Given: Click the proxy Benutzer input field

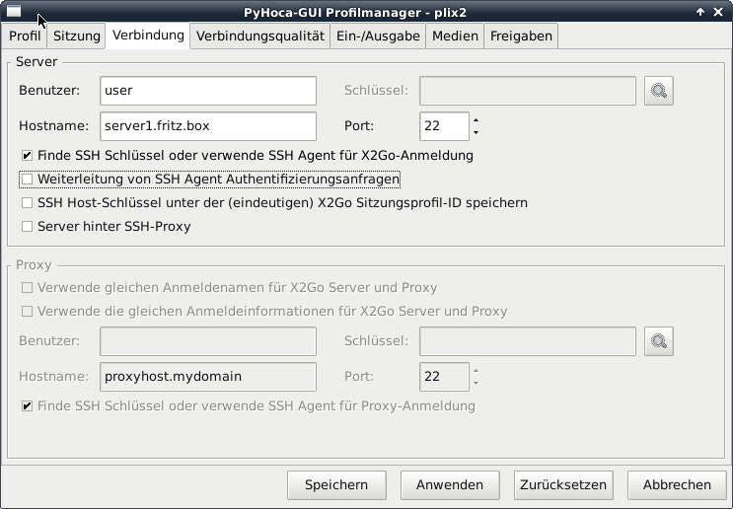Looking at the screenshot, I should coord(208,341).
